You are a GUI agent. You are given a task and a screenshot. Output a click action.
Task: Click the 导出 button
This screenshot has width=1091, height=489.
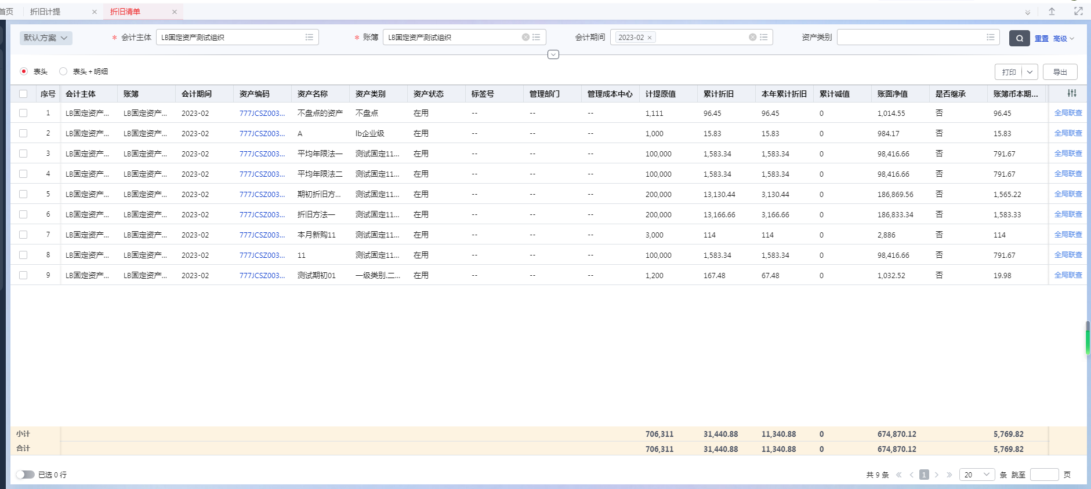[x=1060, y=72]
